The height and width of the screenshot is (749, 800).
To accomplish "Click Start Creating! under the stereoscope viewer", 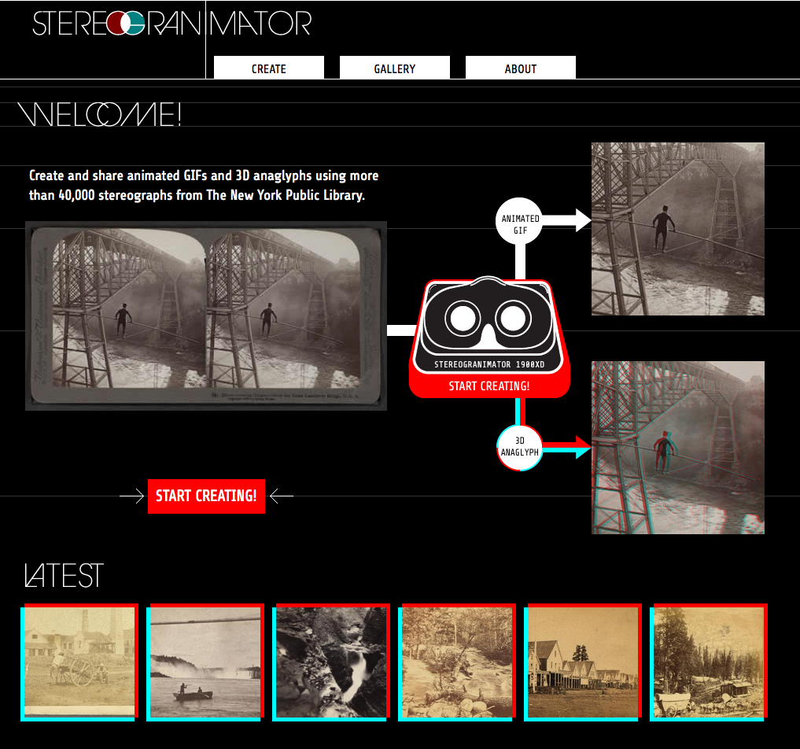I will coord(488,386).
